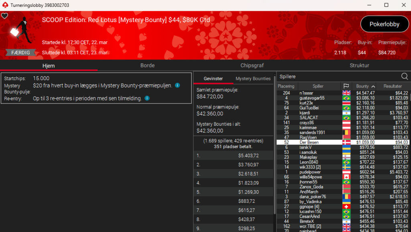Toggle Bounty column sort arrow
This screenshot has height=232, width=411.
click(373, 86)
